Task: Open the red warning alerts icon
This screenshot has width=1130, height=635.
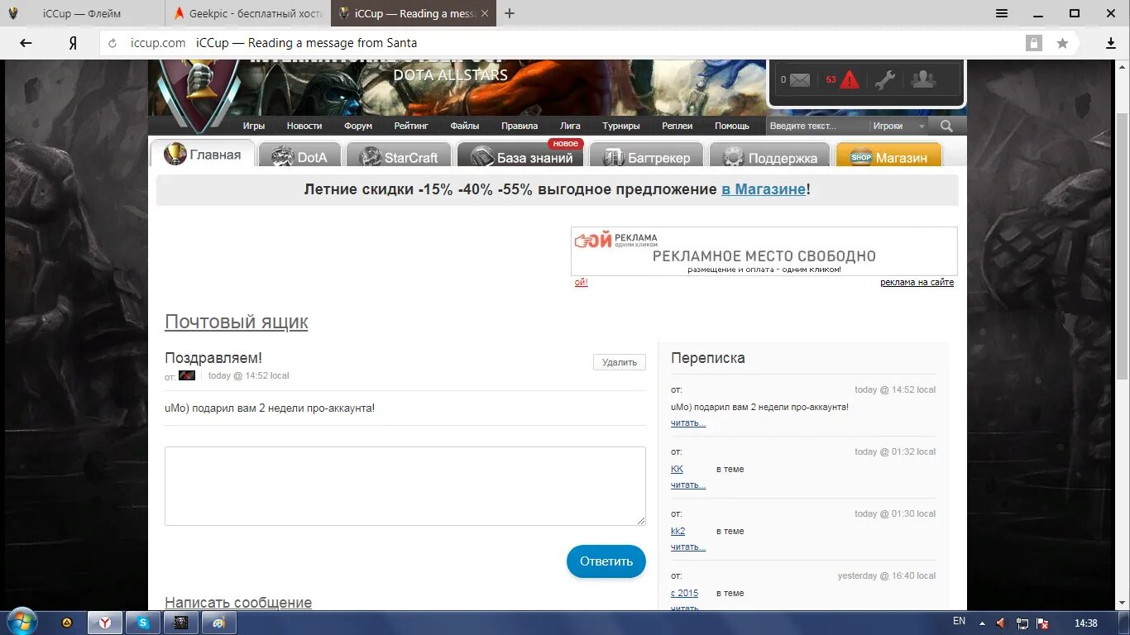Action: [850, 80]
